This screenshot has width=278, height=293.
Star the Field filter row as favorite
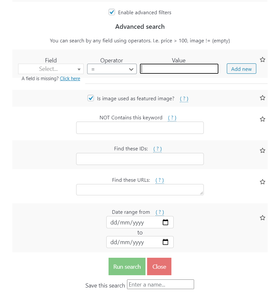pos(262,60)
